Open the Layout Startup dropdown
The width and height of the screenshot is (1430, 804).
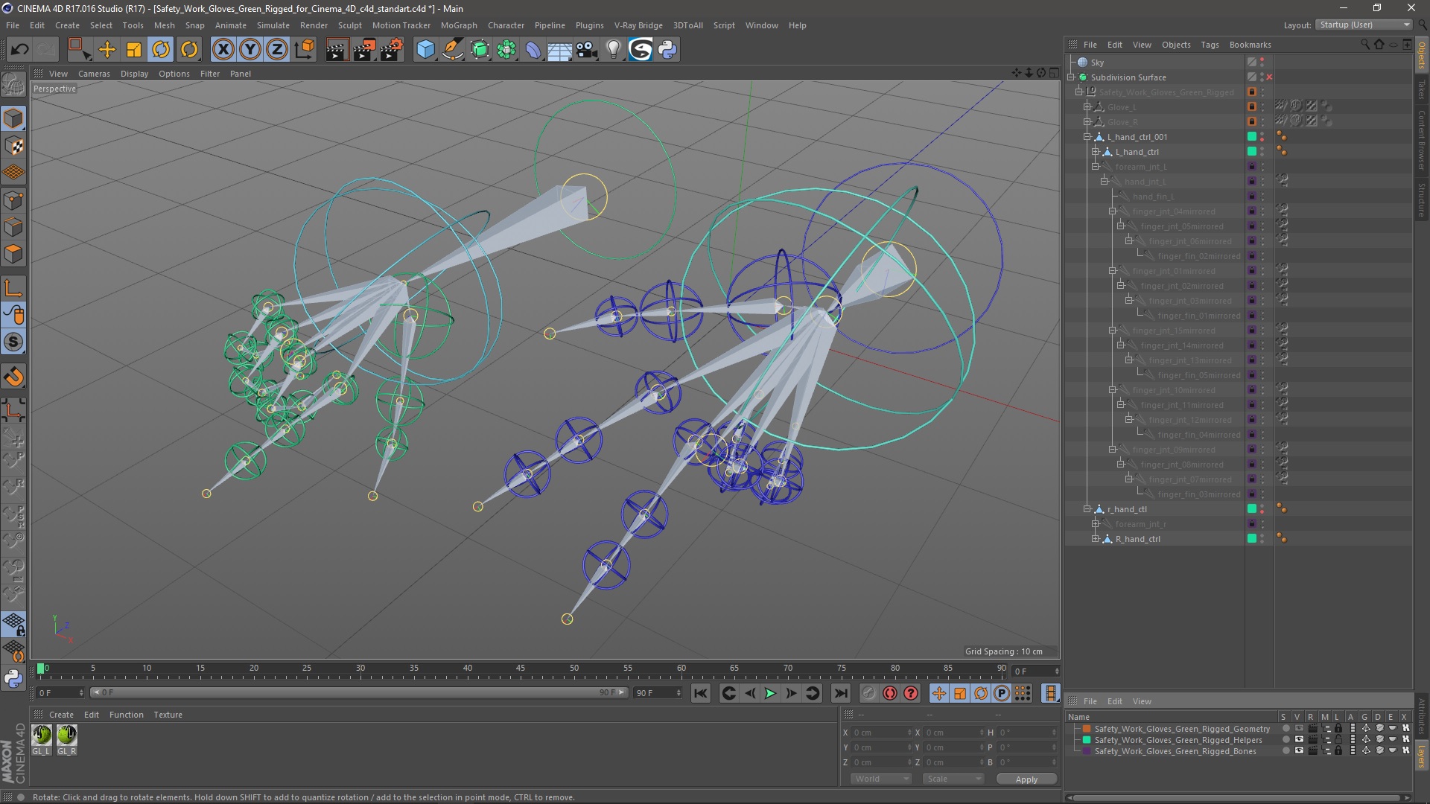(1364, 25)
